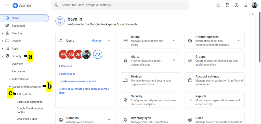The height and width of the screenshot is (124, 261).
Task: Click the Manage users link
Action: pyautogui.click(x=96, y=41)
